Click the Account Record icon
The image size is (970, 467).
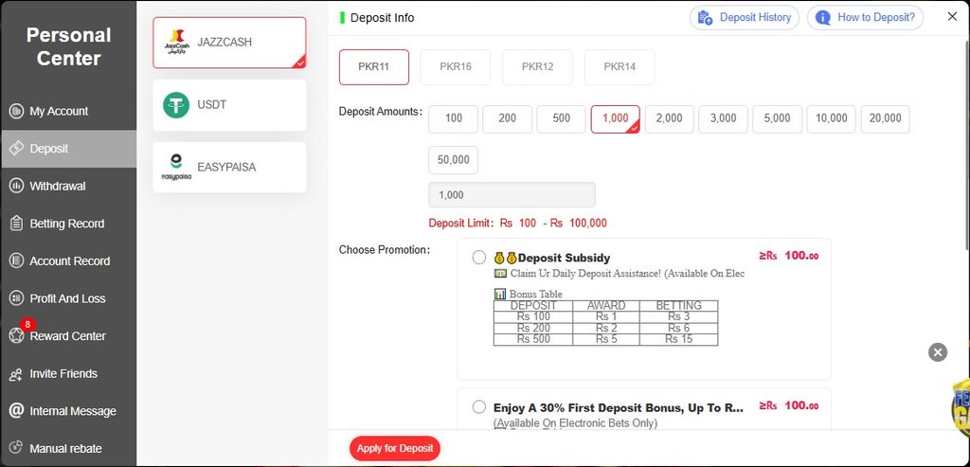[17, 261]
